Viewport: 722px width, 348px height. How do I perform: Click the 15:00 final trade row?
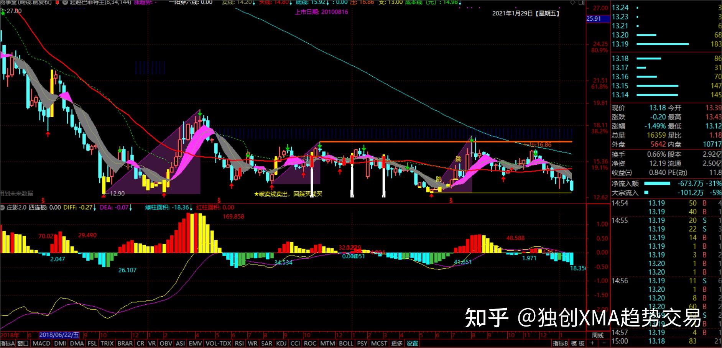666,341
